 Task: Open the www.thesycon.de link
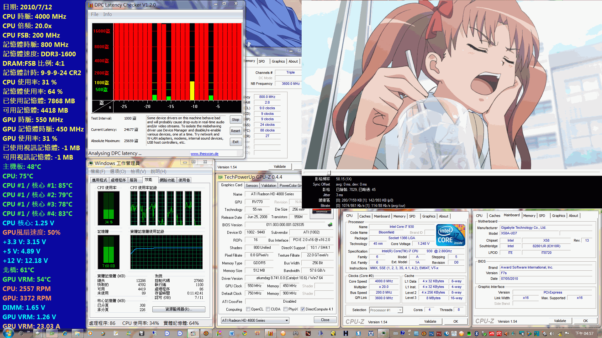point(204,154)
